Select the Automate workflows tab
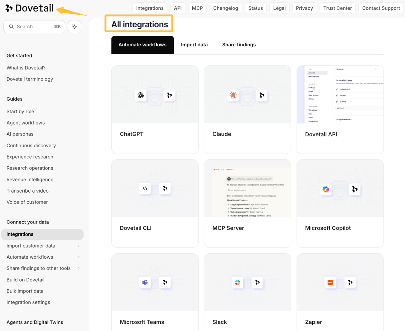Image resolution: width=405 pixels, height=331 pixels. (x=143, y=45)
